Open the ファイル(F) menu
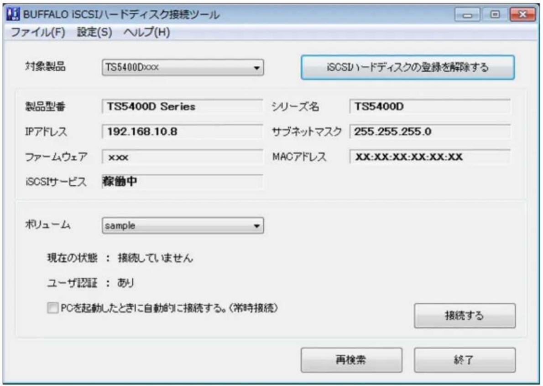The image size is (543, 386). point(38,32)
